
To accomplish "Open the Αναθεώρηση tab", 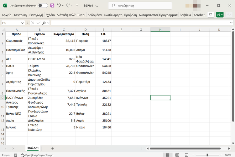I will pos(113,15).
